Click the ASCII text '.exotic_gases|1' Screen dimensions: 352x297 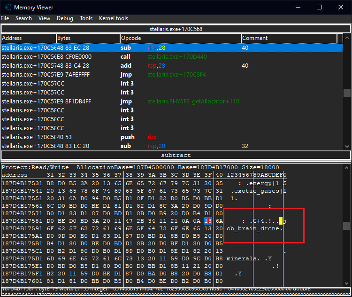pyautogui.click(x=259, y=191)
